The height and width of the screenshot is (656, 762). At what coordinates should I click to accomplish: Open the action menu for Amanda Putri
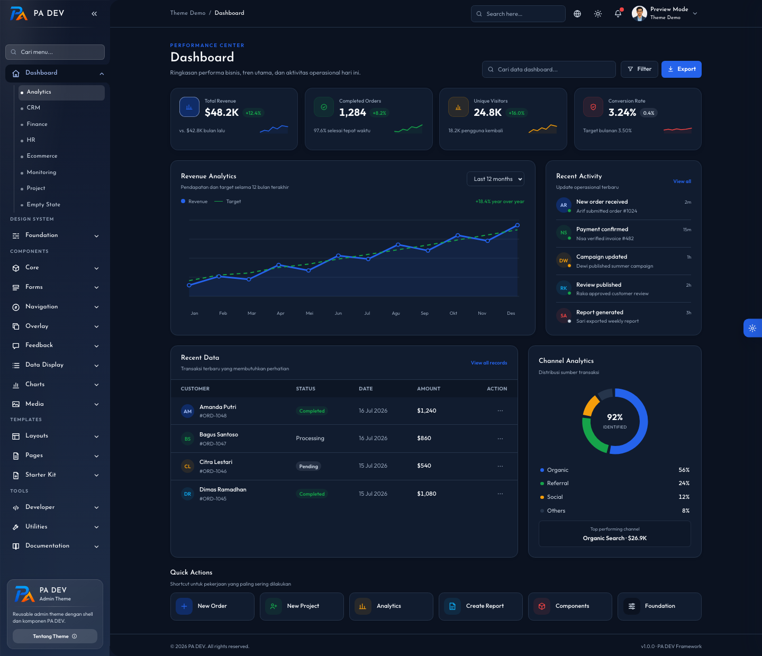point(500,411)
